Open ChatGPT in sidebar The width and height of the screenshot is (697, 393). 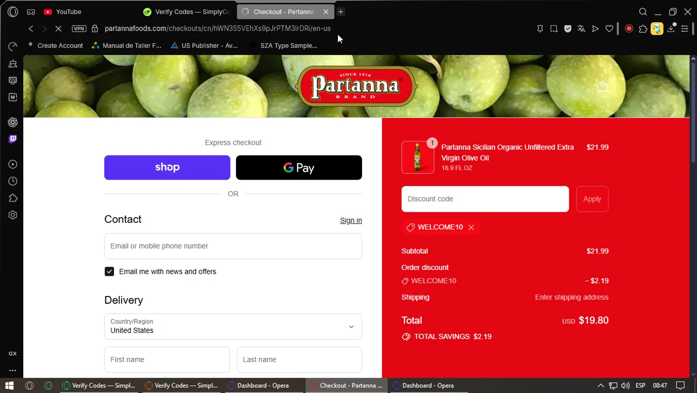click(13, 122)
